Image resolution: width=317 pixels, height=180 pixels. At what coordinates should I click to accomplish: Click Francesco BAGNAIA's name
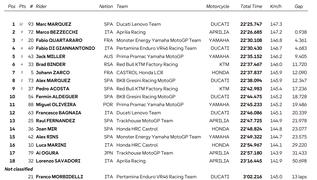58,113
